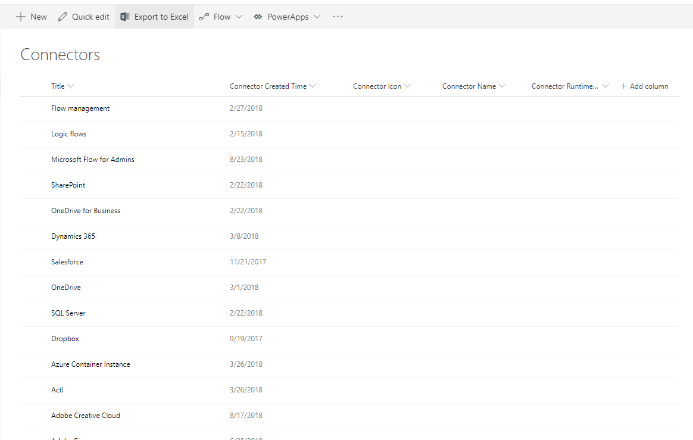
Task: Click the Export to Excel command
Action: click(x=154, y=17)
